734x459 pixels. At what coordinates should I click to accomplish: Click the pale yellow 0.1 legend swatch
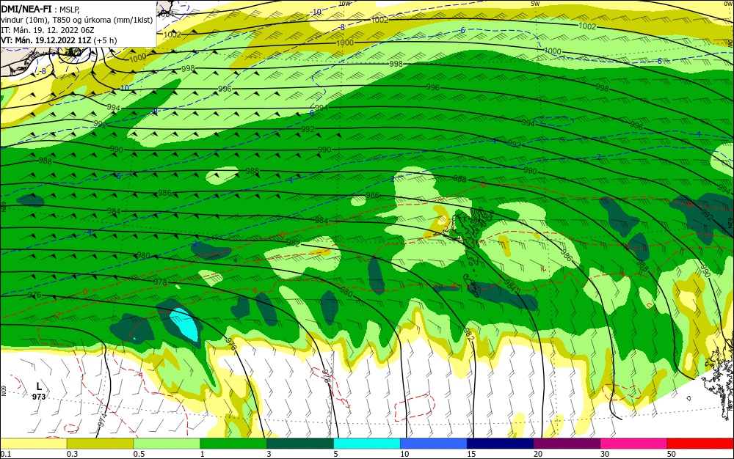(33, 444)
